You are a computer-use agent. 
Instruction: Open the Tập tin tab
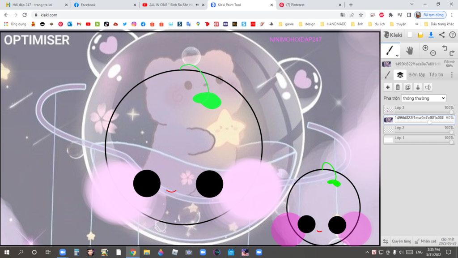click(x=436, y=75)
